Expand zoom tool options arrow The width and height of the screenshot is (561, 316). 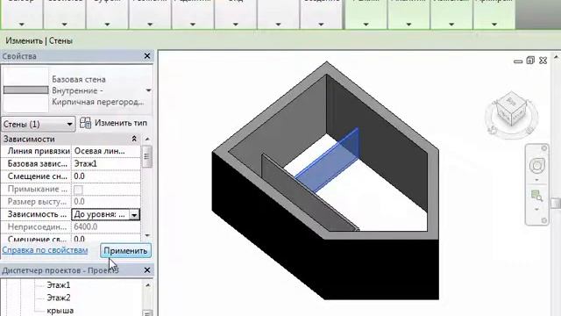tap(536, 209)
